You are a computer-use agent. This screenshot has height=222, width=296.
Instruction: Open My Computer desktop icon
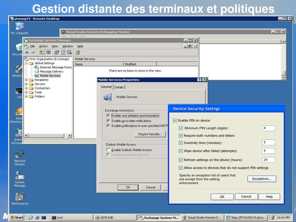[20, 28]
